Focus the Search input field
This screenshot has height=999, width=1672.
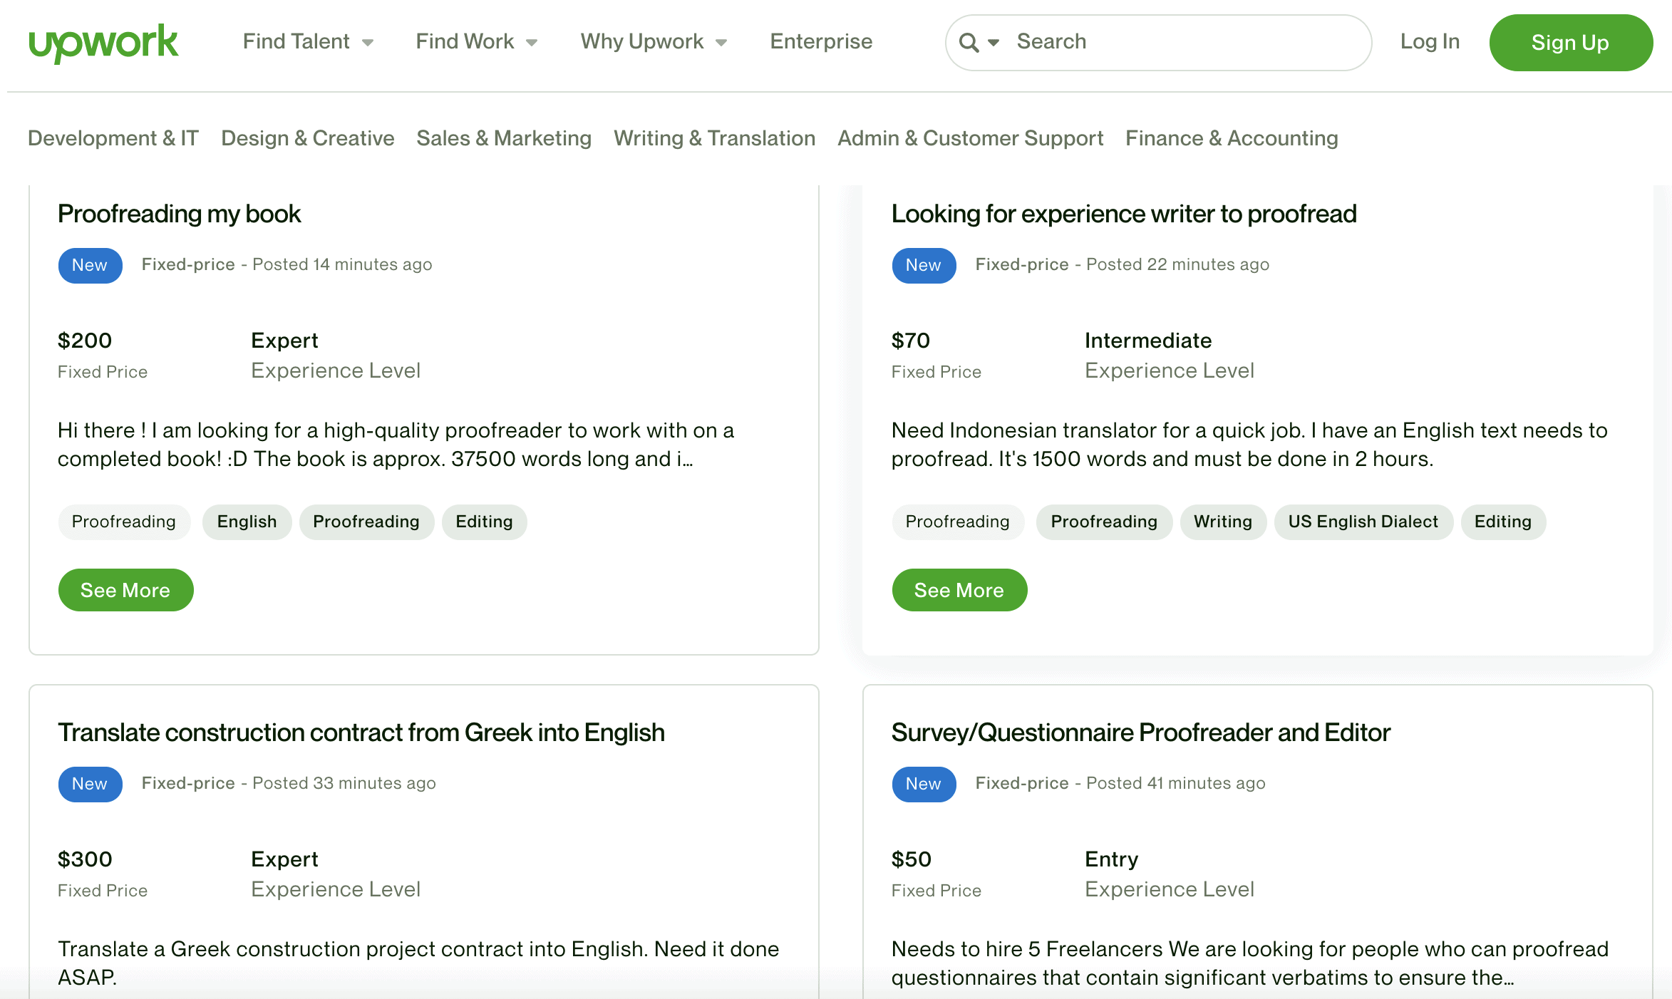[x=1183, y=41]
